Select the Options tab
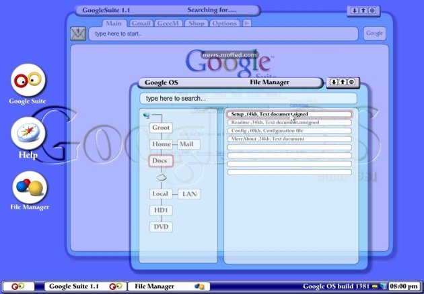Screen dimensions: 424x294 pos(224,23)
